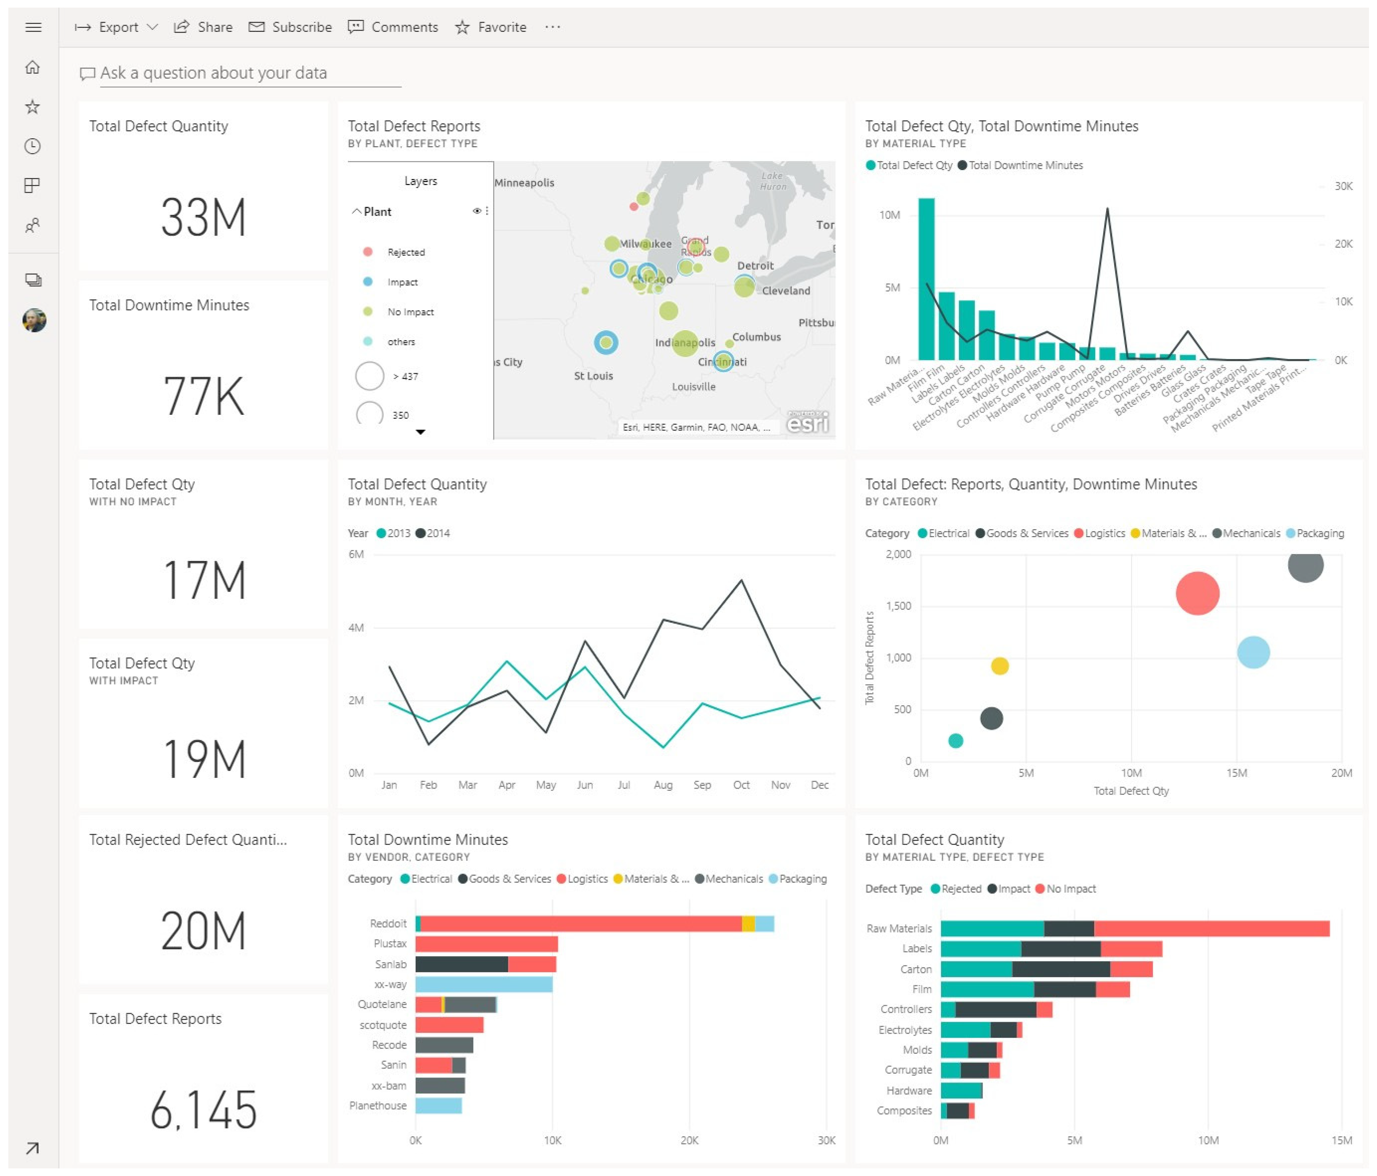
Task: Open Shared with me icon
Action: pyautogui.click(x=33, y=225)
